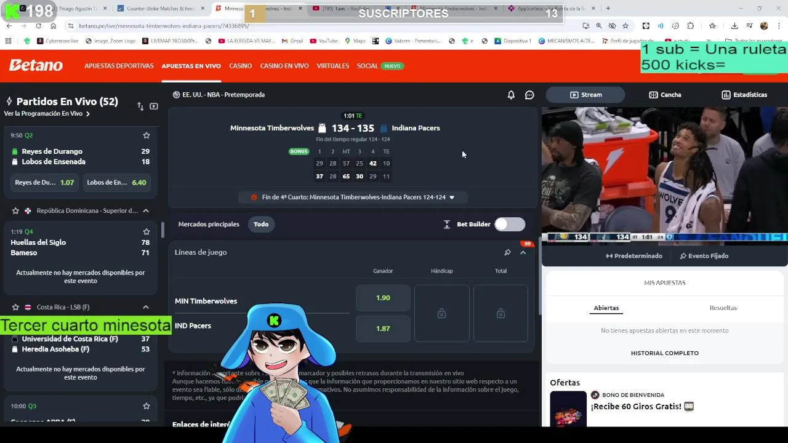Image resolution: width=788 pixels, height=443 pixels.
Task: Click the sort arrows icon in Partidos En Vivo
Action: (140, 106)
